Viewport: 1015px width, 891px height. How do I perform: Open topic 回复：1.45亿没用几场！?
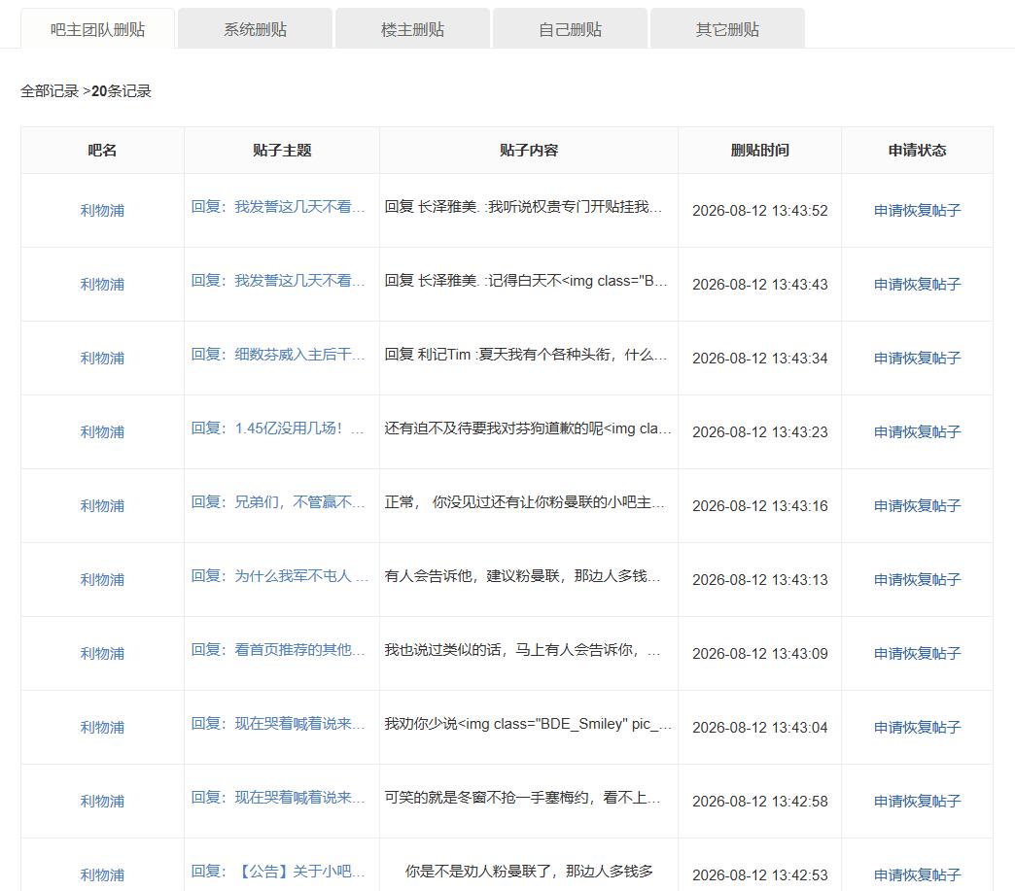(x=278, y=428)
